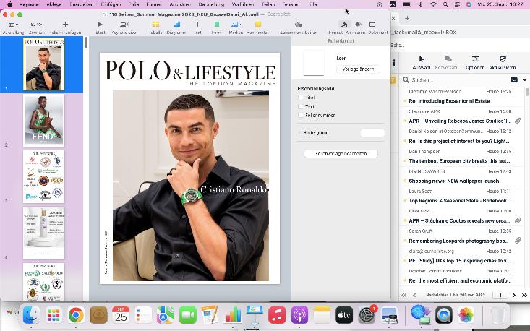This screenshot has width=530, height=331.
Task: Open the Darstellung view dropdown in toolbar
Action: (13, 25)
